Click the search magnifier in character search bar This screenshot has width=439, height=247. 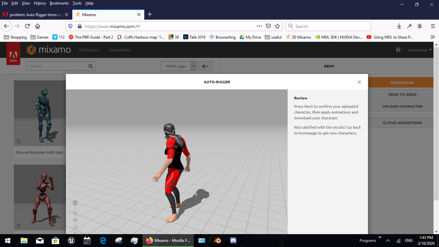point(90,66)
